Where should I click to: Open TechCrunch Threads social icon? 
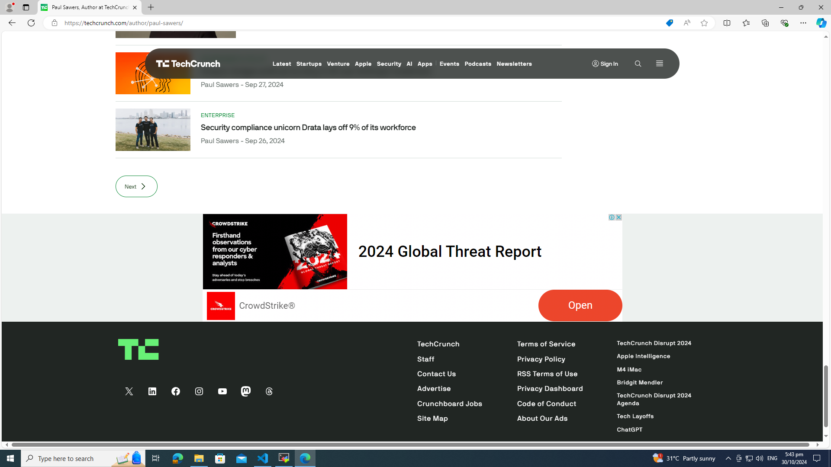tap(269, 391)
